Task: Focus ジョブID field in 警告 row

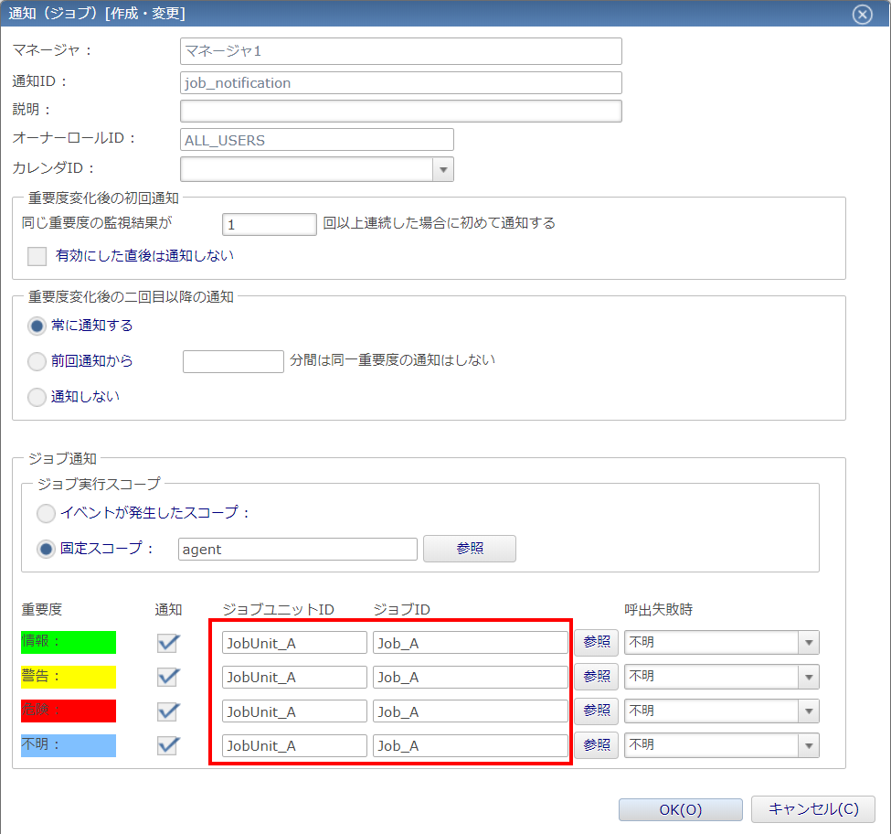Action: (471, 677)
